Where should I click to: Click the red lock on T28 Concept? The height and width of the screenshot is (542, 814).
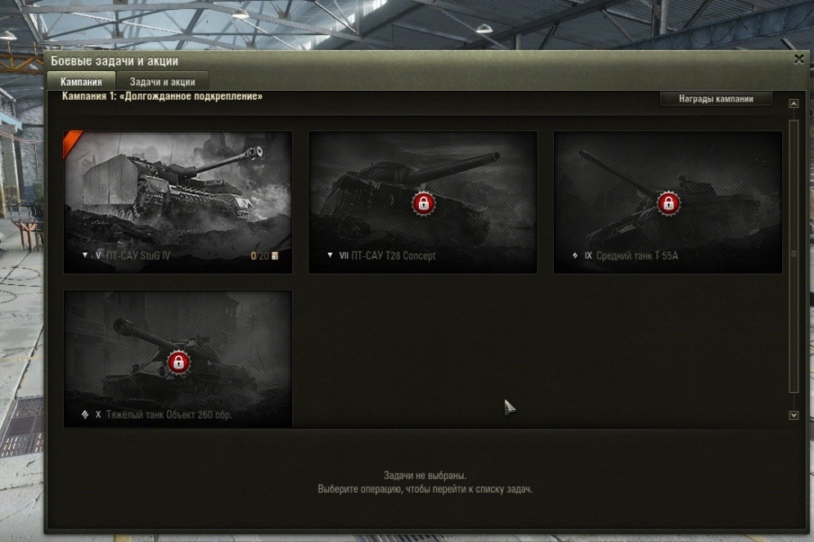pos(423,203)
